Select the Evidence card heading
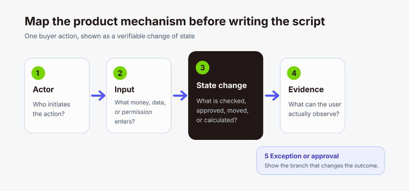The image size is (409, 191). pos(306,90)
